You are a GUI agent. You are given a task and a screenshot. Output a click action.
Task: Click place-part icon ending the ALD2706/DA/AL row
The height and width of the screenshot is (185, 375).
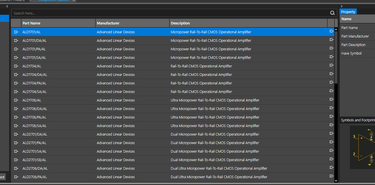point(331,168)
